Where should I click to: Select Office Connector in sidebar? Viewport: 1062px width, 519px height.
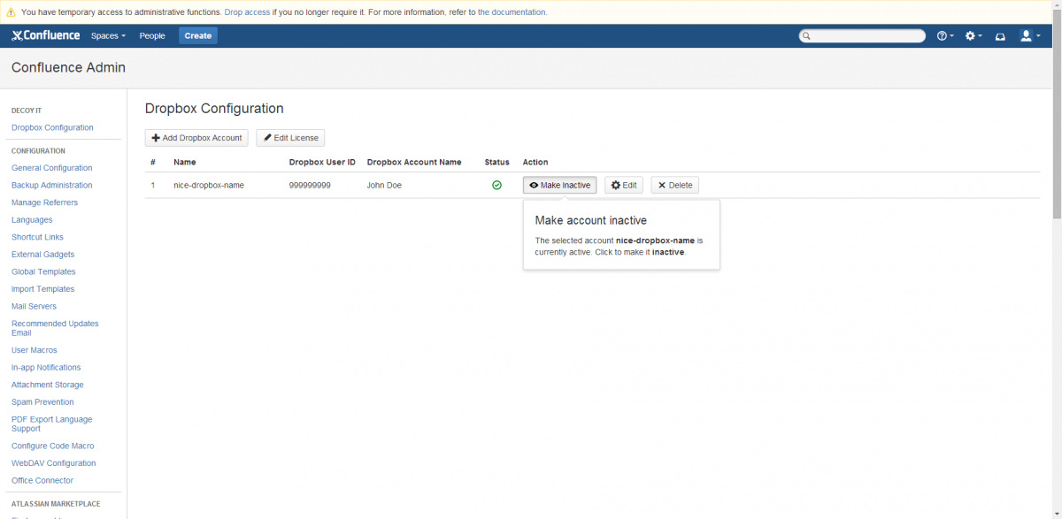(42, 481)
